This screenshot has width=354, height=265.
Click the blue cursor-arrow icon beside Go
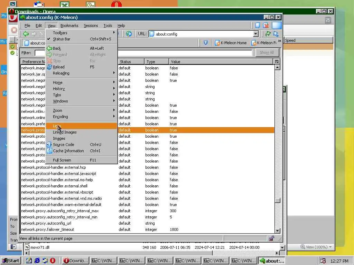276,34
